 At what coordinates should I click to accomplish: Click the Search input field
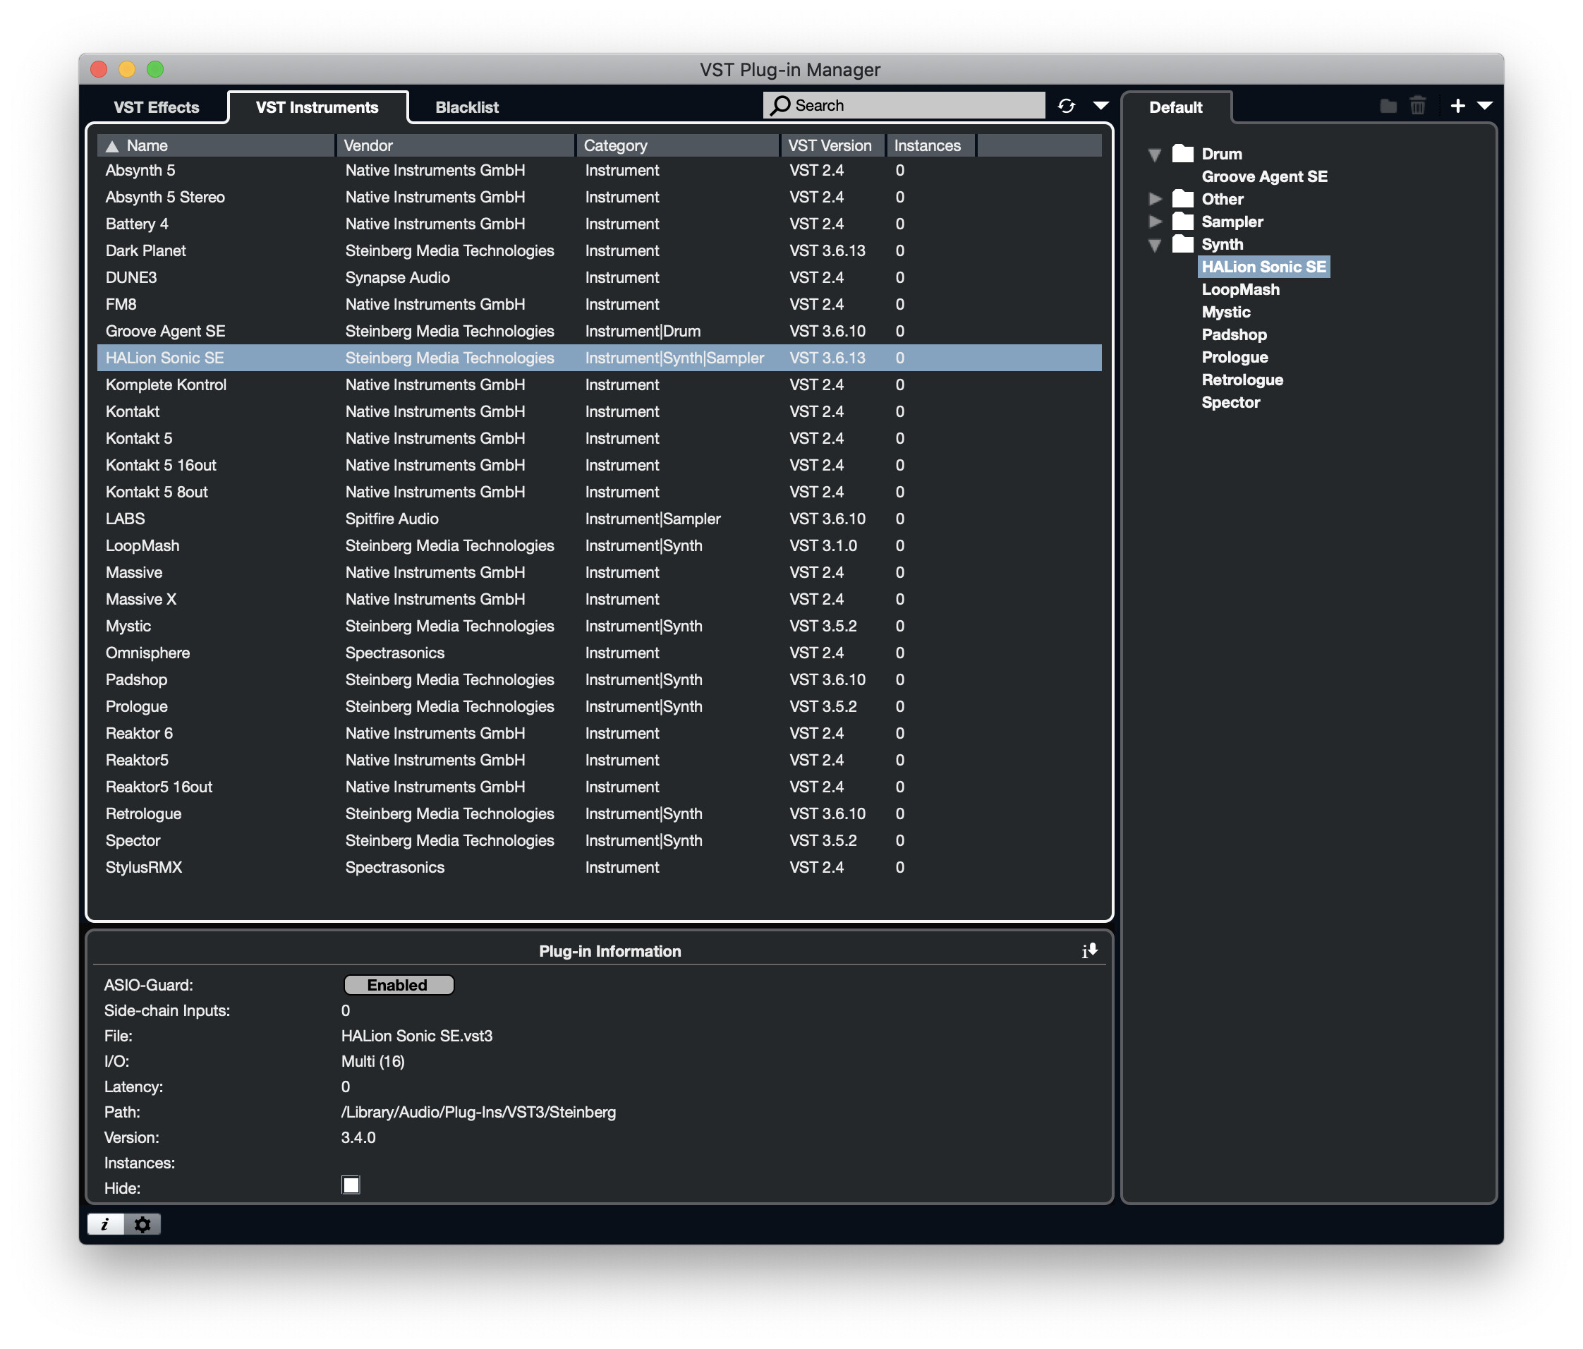coord(904,105)
